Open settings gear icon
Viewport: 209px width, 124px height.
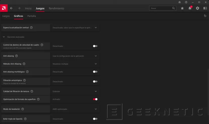pos(197,8)
